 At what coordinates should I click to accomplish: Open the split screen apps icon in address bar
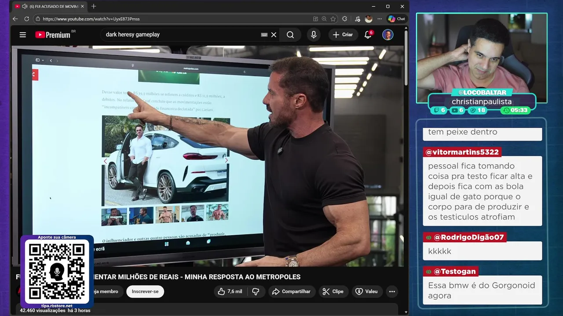pyautogui.click(x=315, y=19)
